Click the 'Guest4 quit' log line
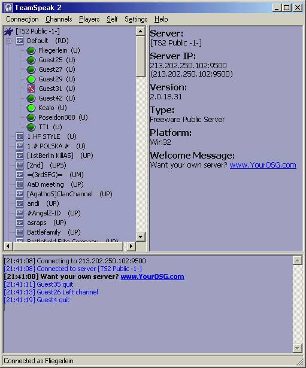This screenshot has width=306, height=368. [x=37, y=300]
